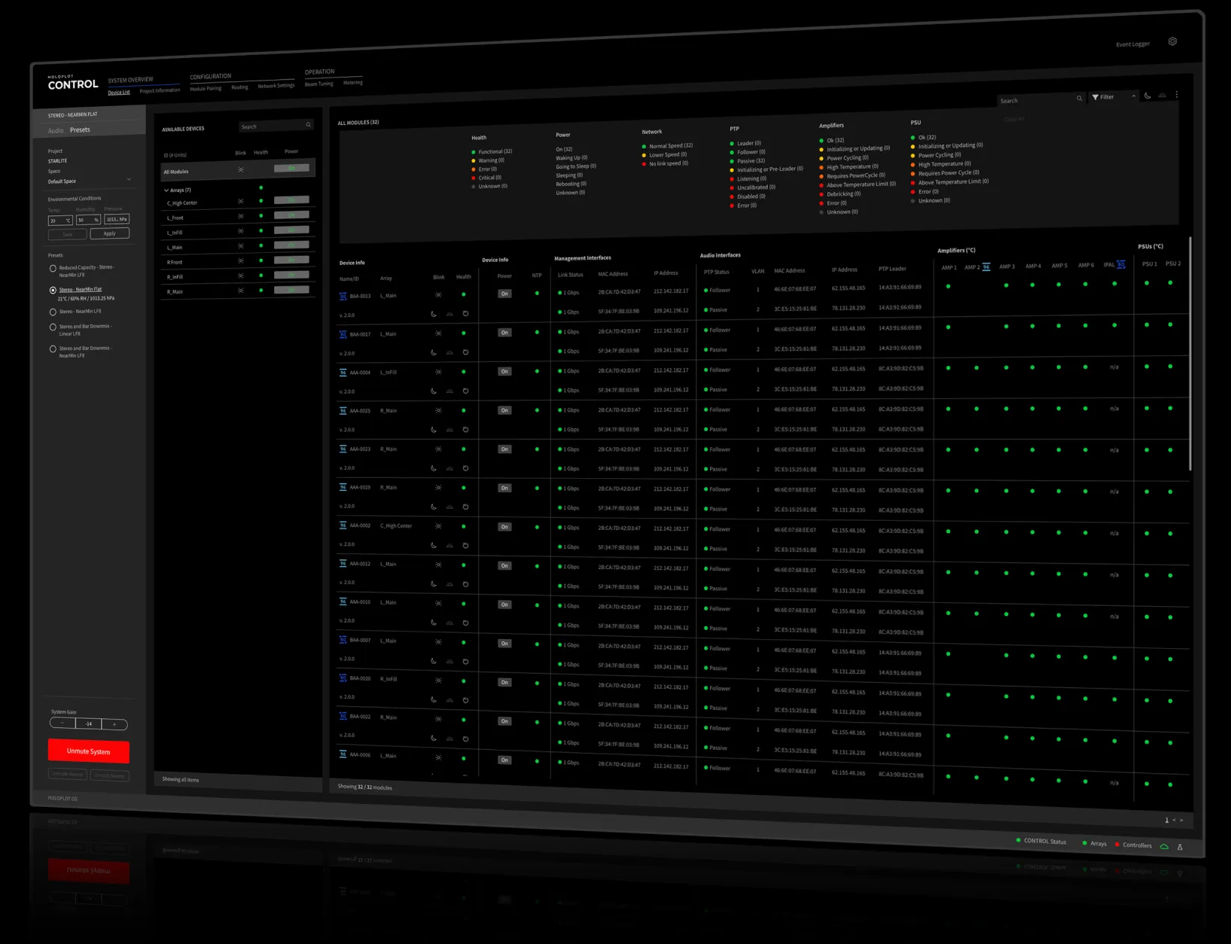Reboot module BAA-0017 with power icon

[x=465, y=352]
